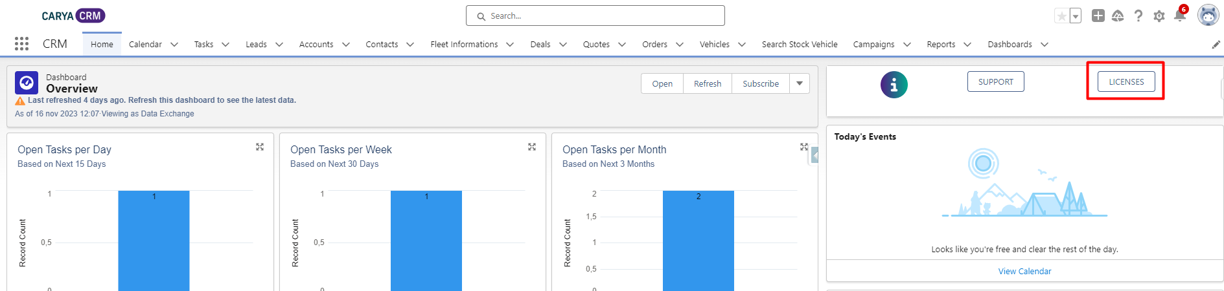
Task: Open the Help question mark icon
Action: pyautogui.click(x=1138, y=16)
